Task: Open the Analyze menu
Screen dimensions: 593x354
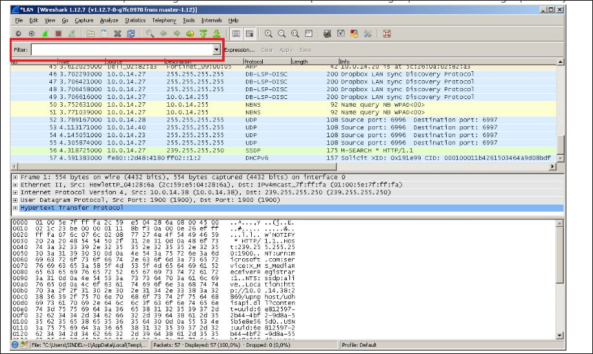Action: [109, 21]
